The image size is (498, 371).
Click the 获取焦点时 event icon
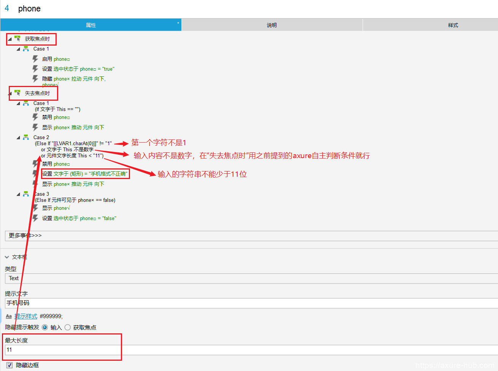coord(17,38)
